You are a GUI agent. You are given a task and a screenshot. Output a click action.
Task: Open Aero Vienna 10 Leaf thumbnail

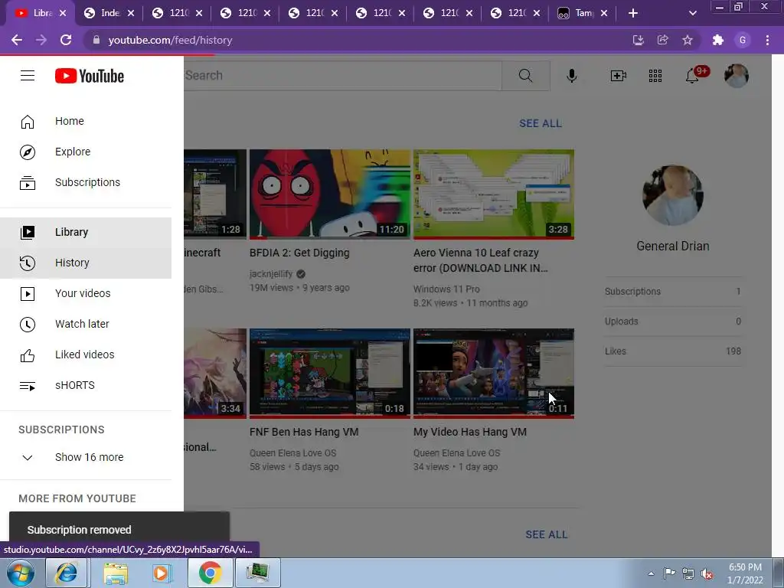coord(494,194)
